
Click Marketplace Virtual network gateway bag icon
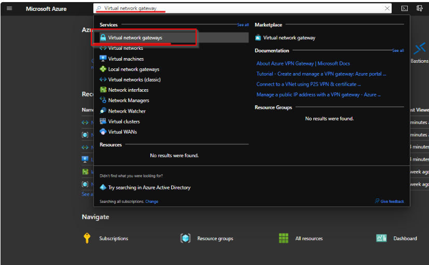(258, 37)
